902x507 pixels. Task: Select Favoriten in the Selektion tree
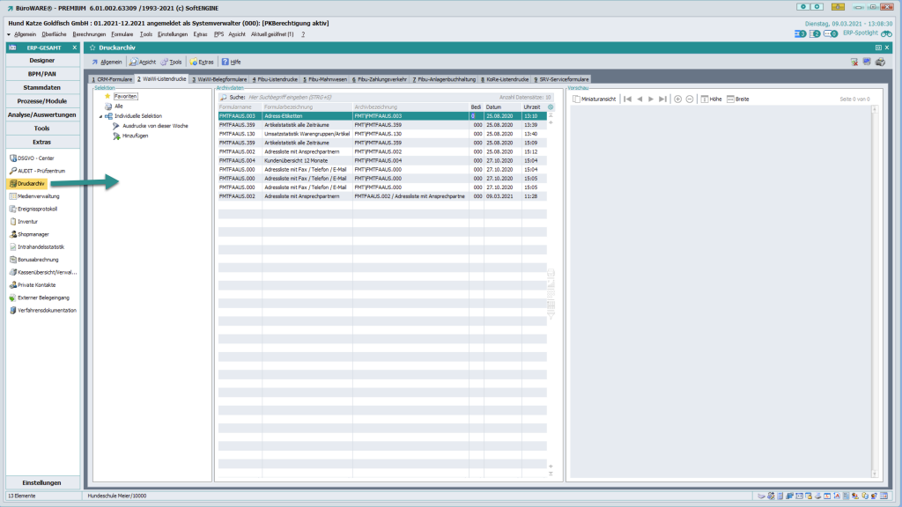125,96
